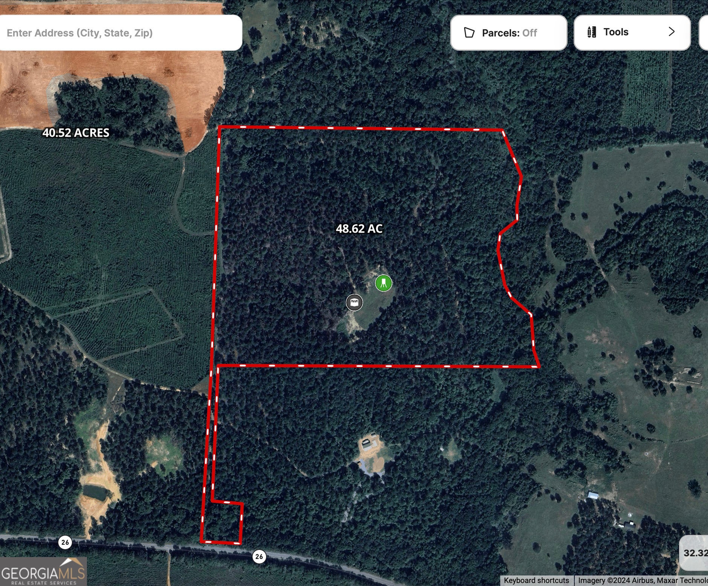
Task: Open the Keyboard shortcuts link
Action: [536, 581]
